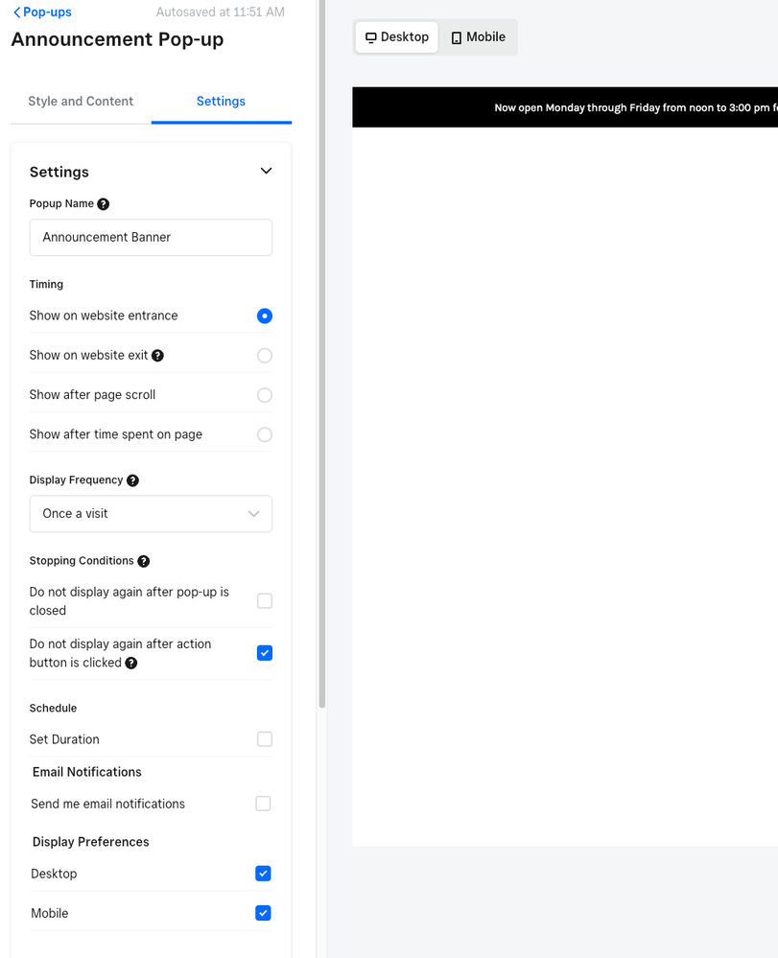This screenshot has width=778, height=958.
Task: Click the Display Frequency help icon
Action: click(x=132, y=480)
